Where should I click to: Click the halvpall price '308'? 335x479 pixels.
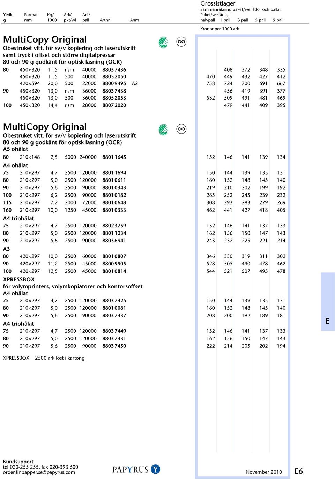[211, 203]
